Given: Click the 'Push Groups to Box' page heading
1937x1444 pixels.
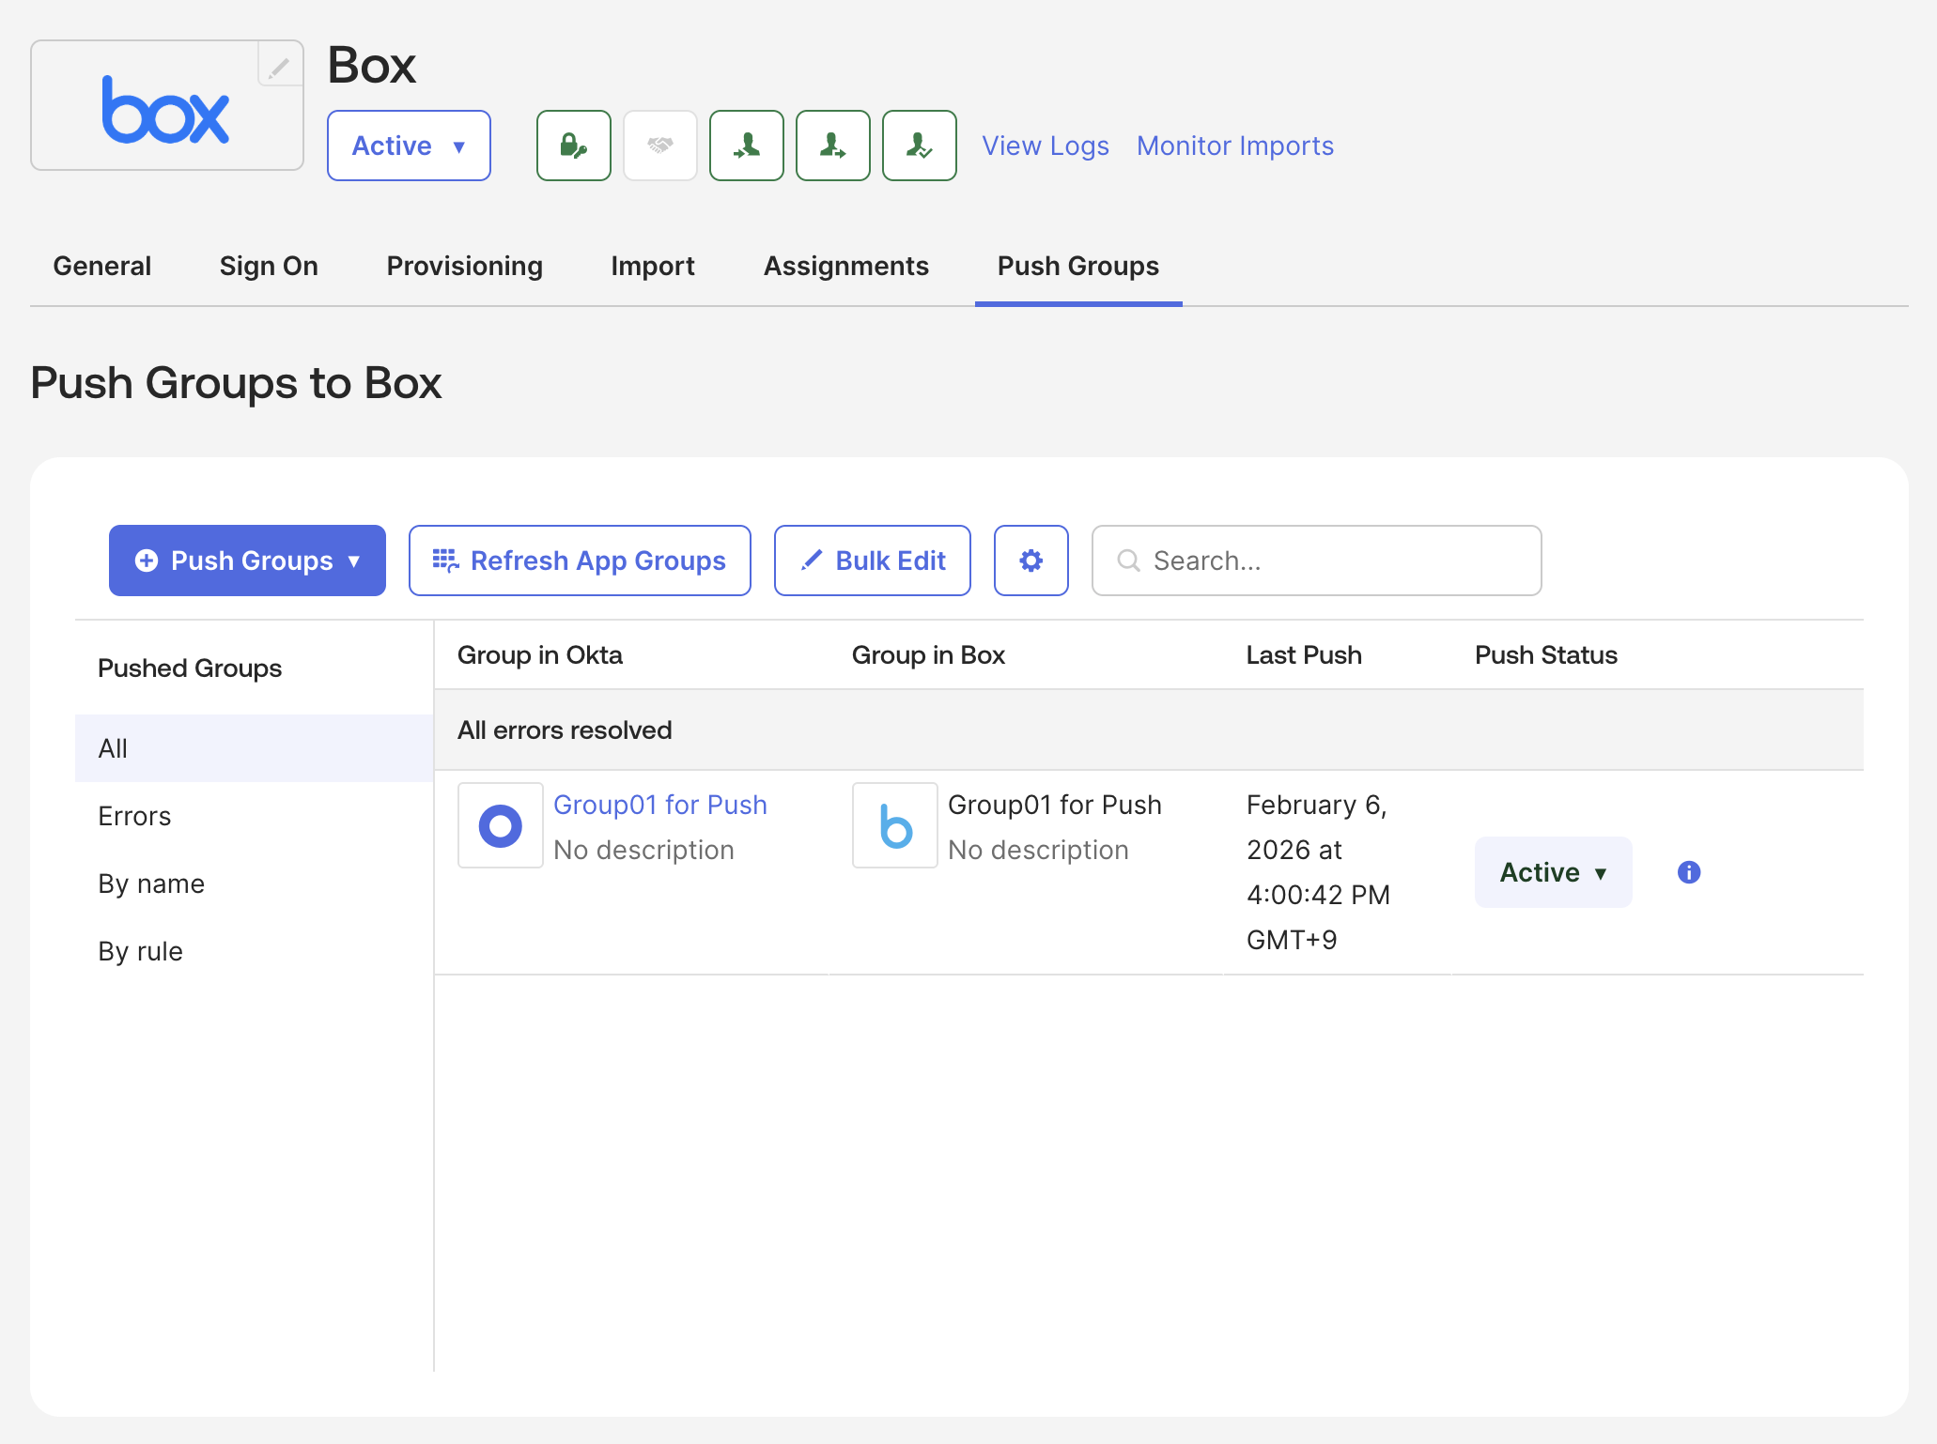Looking at the screenshot, I should [x=236, y=383].
